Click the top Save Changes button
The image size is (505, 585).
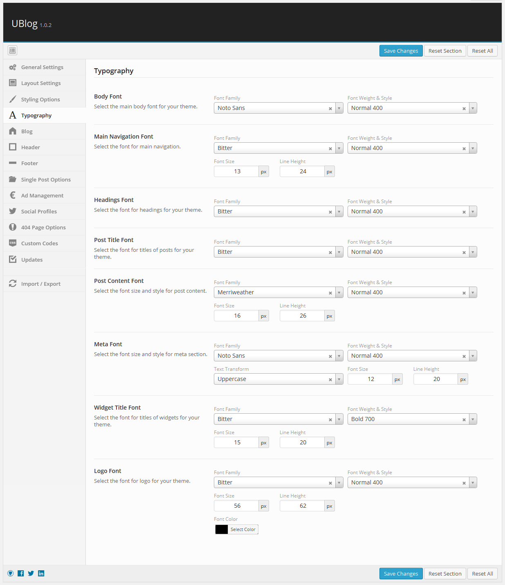coord(401,51)
